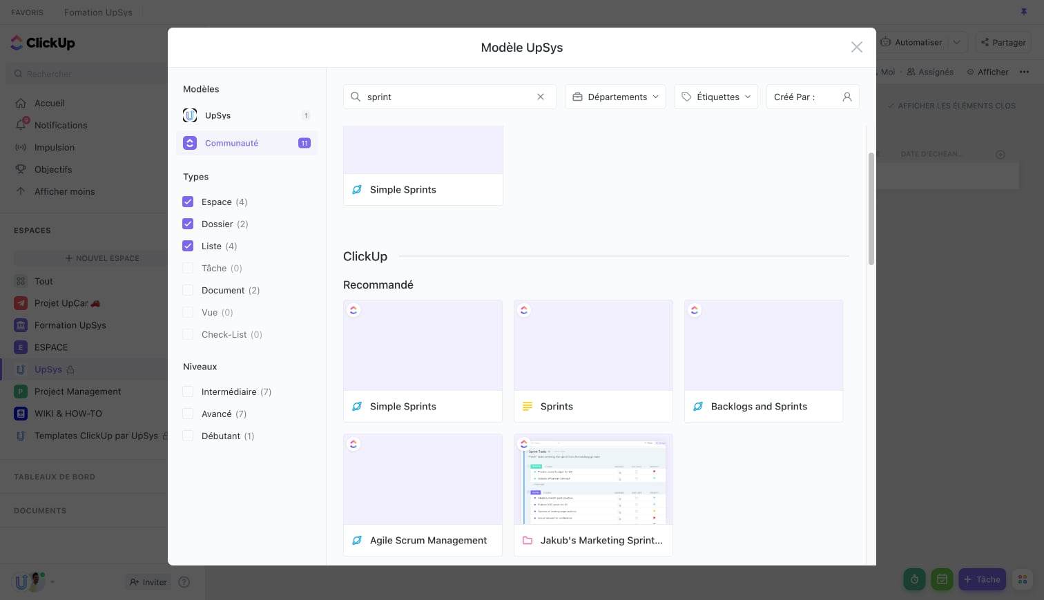This screenshot has width=1044, height=600.
Task: Click the Tout grid icon in Espaces
Action: (21, 281)
